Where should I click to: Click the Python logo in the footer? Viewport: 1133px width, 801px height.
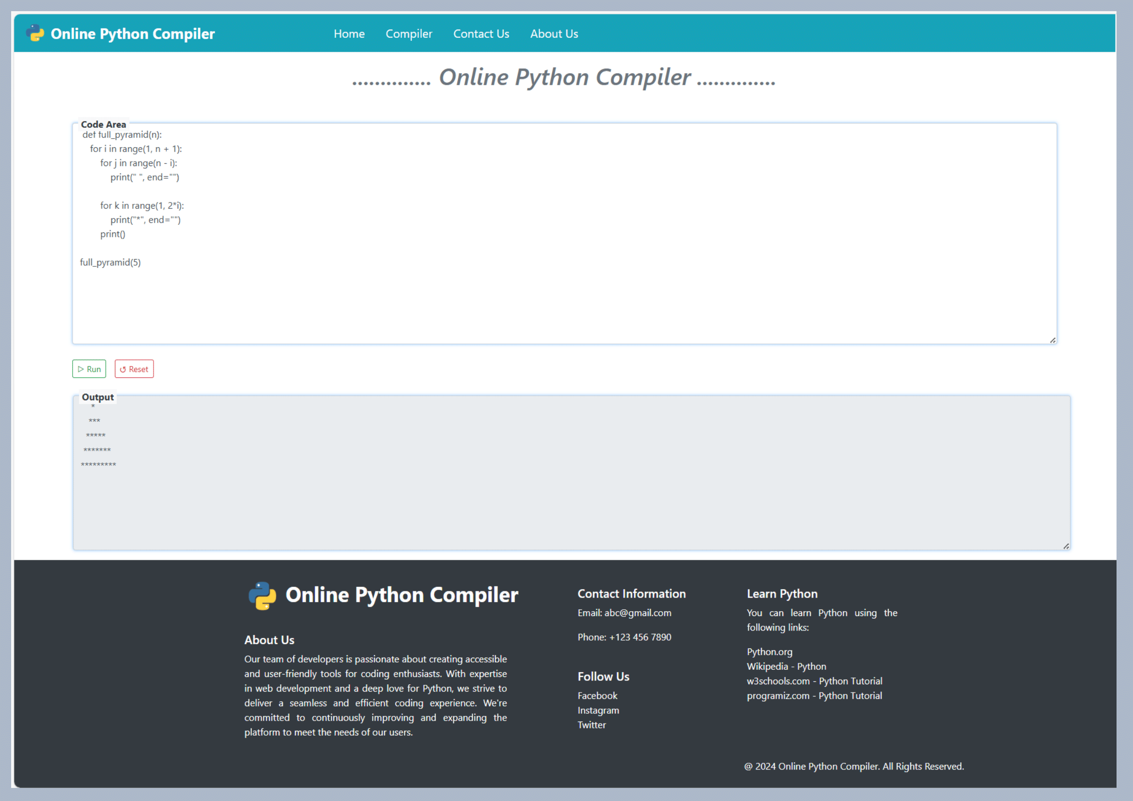(x=262, y=595)
